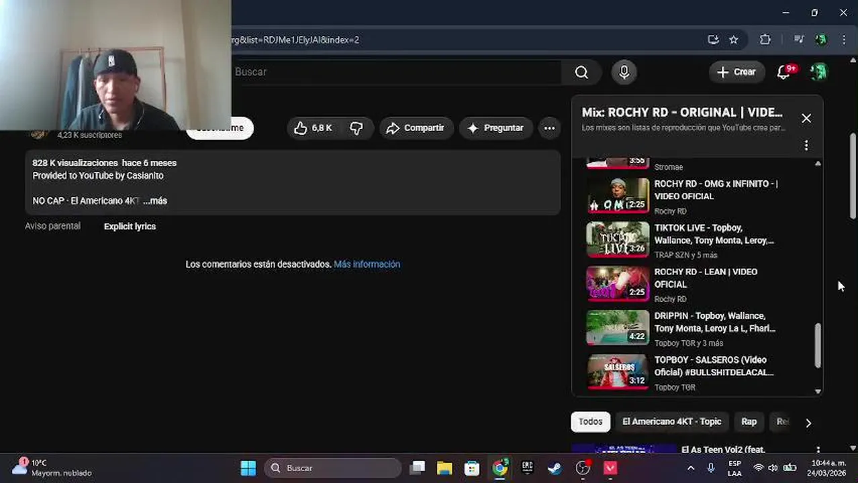Open the Preguntar AI button

click(496, 127)
